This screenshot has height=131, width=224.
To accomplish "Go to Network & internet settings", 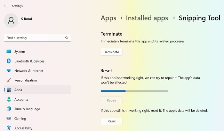I will [37, 70].
